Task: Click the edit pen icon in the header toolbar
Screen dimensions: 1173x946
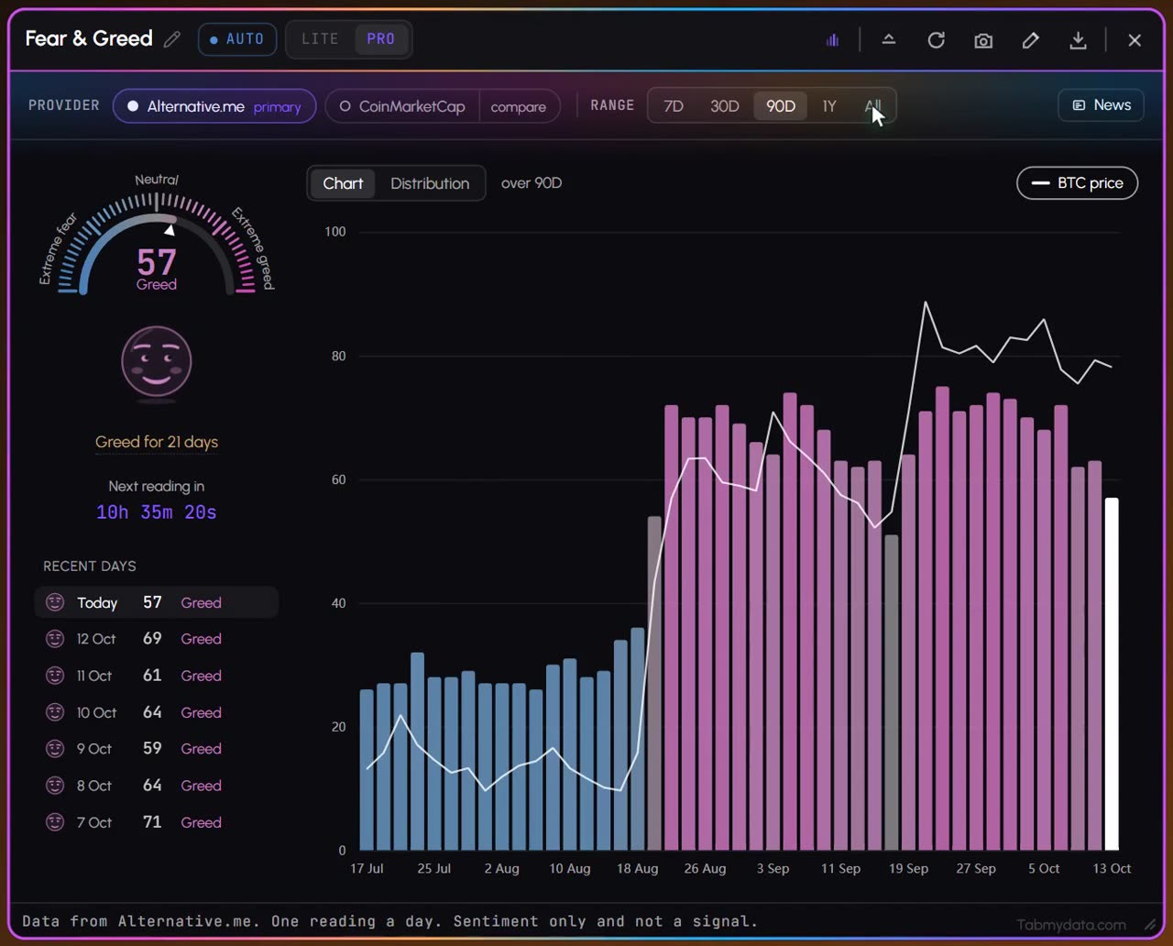Action: [1031, 39]
